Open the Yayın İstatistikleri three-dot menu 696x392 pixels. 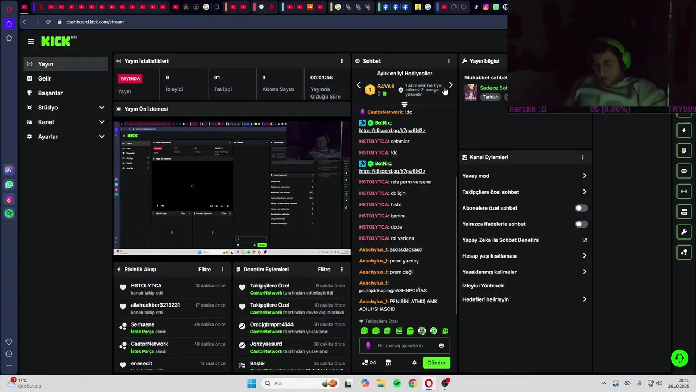pyautogui.click(x=341, y=61)
